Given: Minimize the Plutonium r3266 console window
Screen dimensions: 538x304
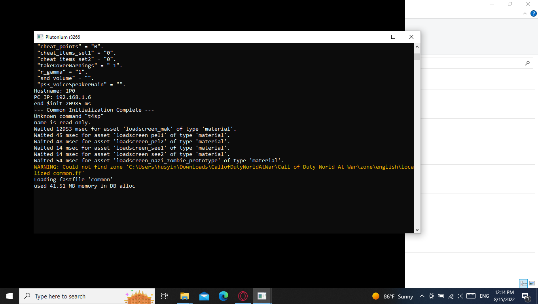Looking at the screenshot, I should tap(375, 37).
